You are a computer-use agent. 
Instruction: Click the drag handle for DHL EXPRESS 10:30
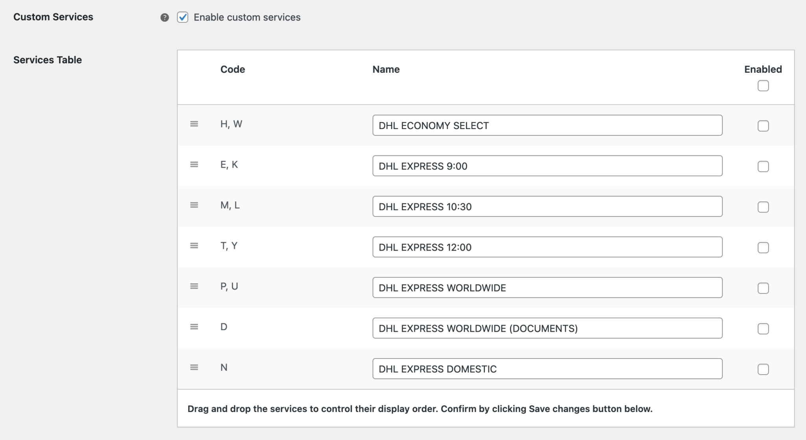coord(194,205)
